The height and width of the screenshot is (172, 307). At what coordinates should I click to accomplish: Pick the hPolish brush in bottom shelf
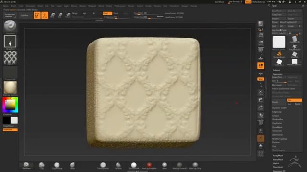click(118, 166)
